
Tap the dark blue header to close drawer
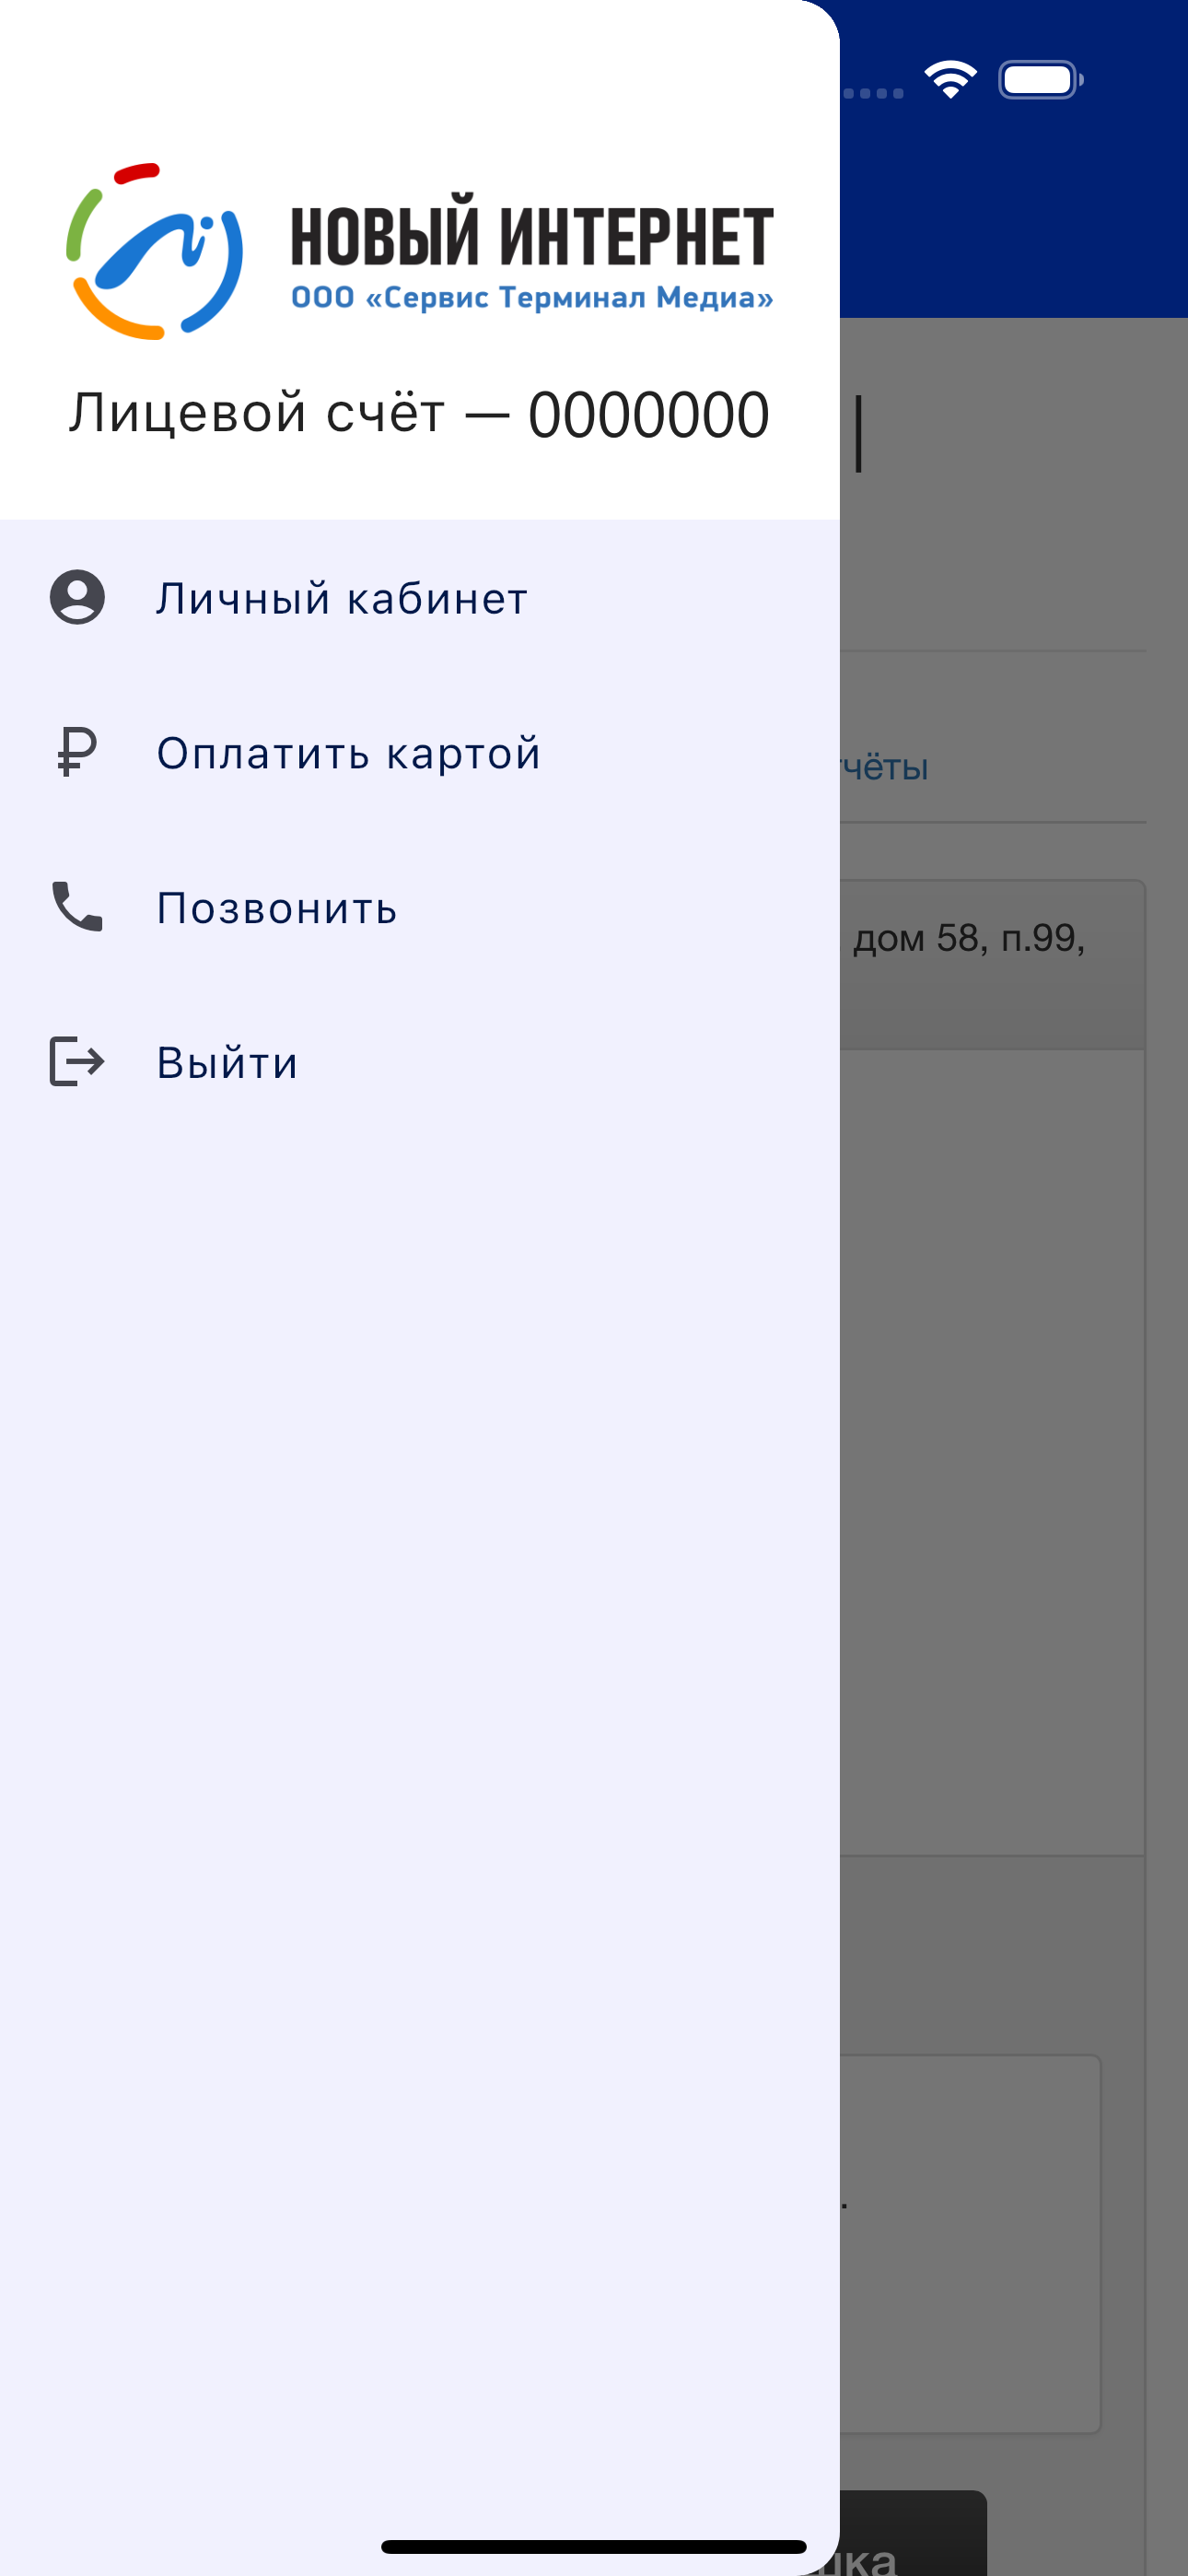point(1013,200)
